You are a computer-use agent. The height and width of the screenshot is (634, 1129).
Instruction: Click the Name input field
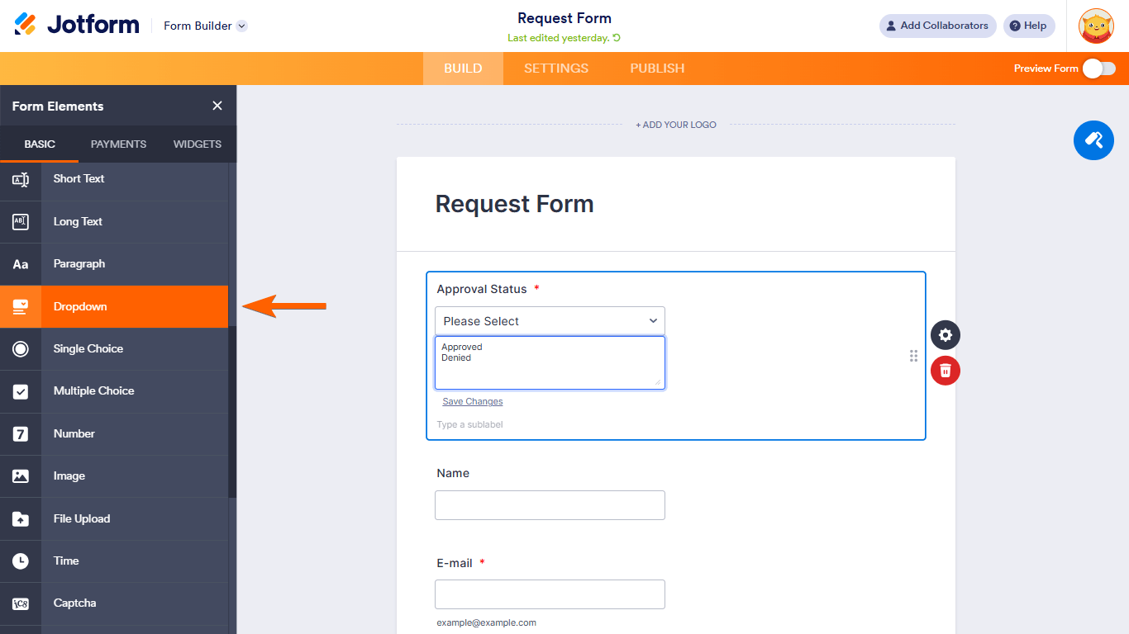pos(550,505)
